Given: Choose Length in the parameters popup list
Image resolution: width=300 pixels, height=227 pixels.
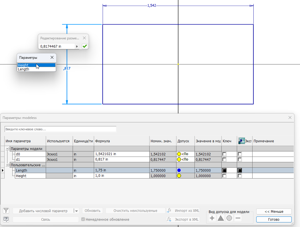Looking at the screenshot, I should pyautogui.click(x=36, y=69).
